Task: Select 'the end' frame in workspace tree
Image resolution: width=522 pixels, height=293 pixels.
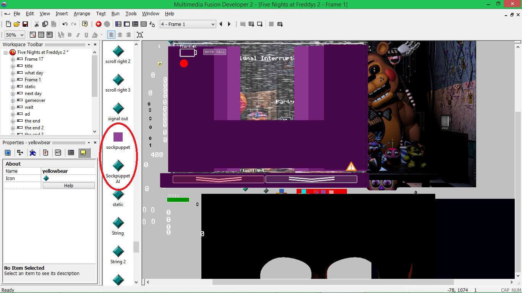Action: coord(32,121)
